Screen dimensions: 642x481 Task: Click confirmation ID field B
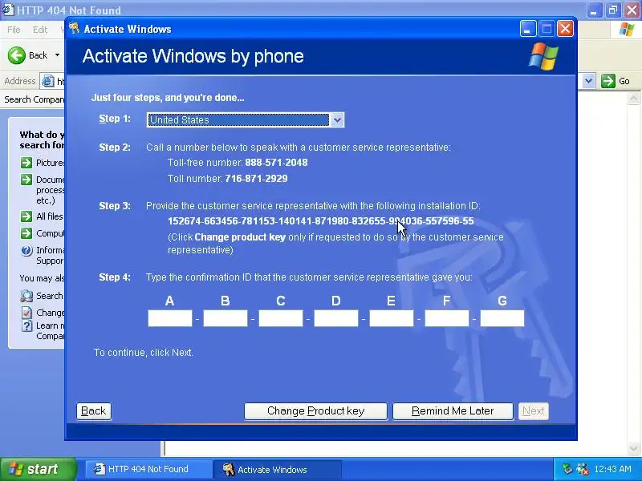(x=226, y=318)
